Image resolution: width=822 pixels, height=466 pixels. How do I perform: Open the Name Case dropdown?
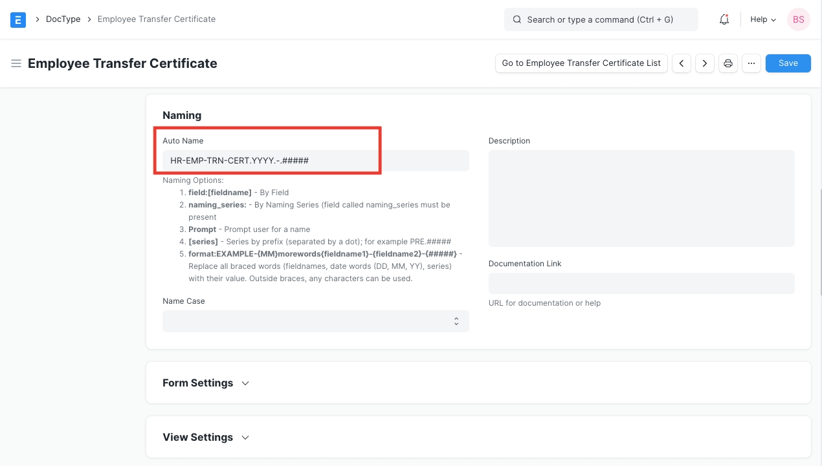click(x=315, y=321)
